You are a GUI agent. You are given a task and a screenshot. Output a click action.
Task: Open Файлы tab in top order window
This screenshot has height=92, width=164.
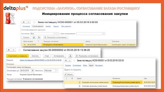(x=48, y=26)
